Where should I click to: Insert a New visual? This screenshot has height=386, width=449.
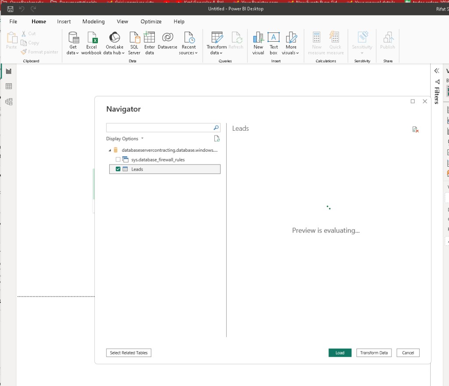258,43
